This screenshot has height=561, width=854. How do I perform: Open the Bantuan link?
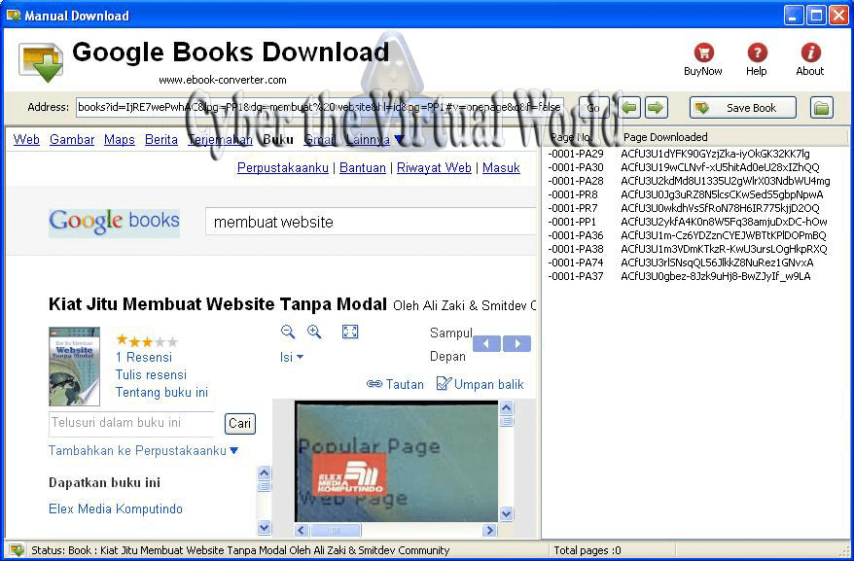pos(363,168)
